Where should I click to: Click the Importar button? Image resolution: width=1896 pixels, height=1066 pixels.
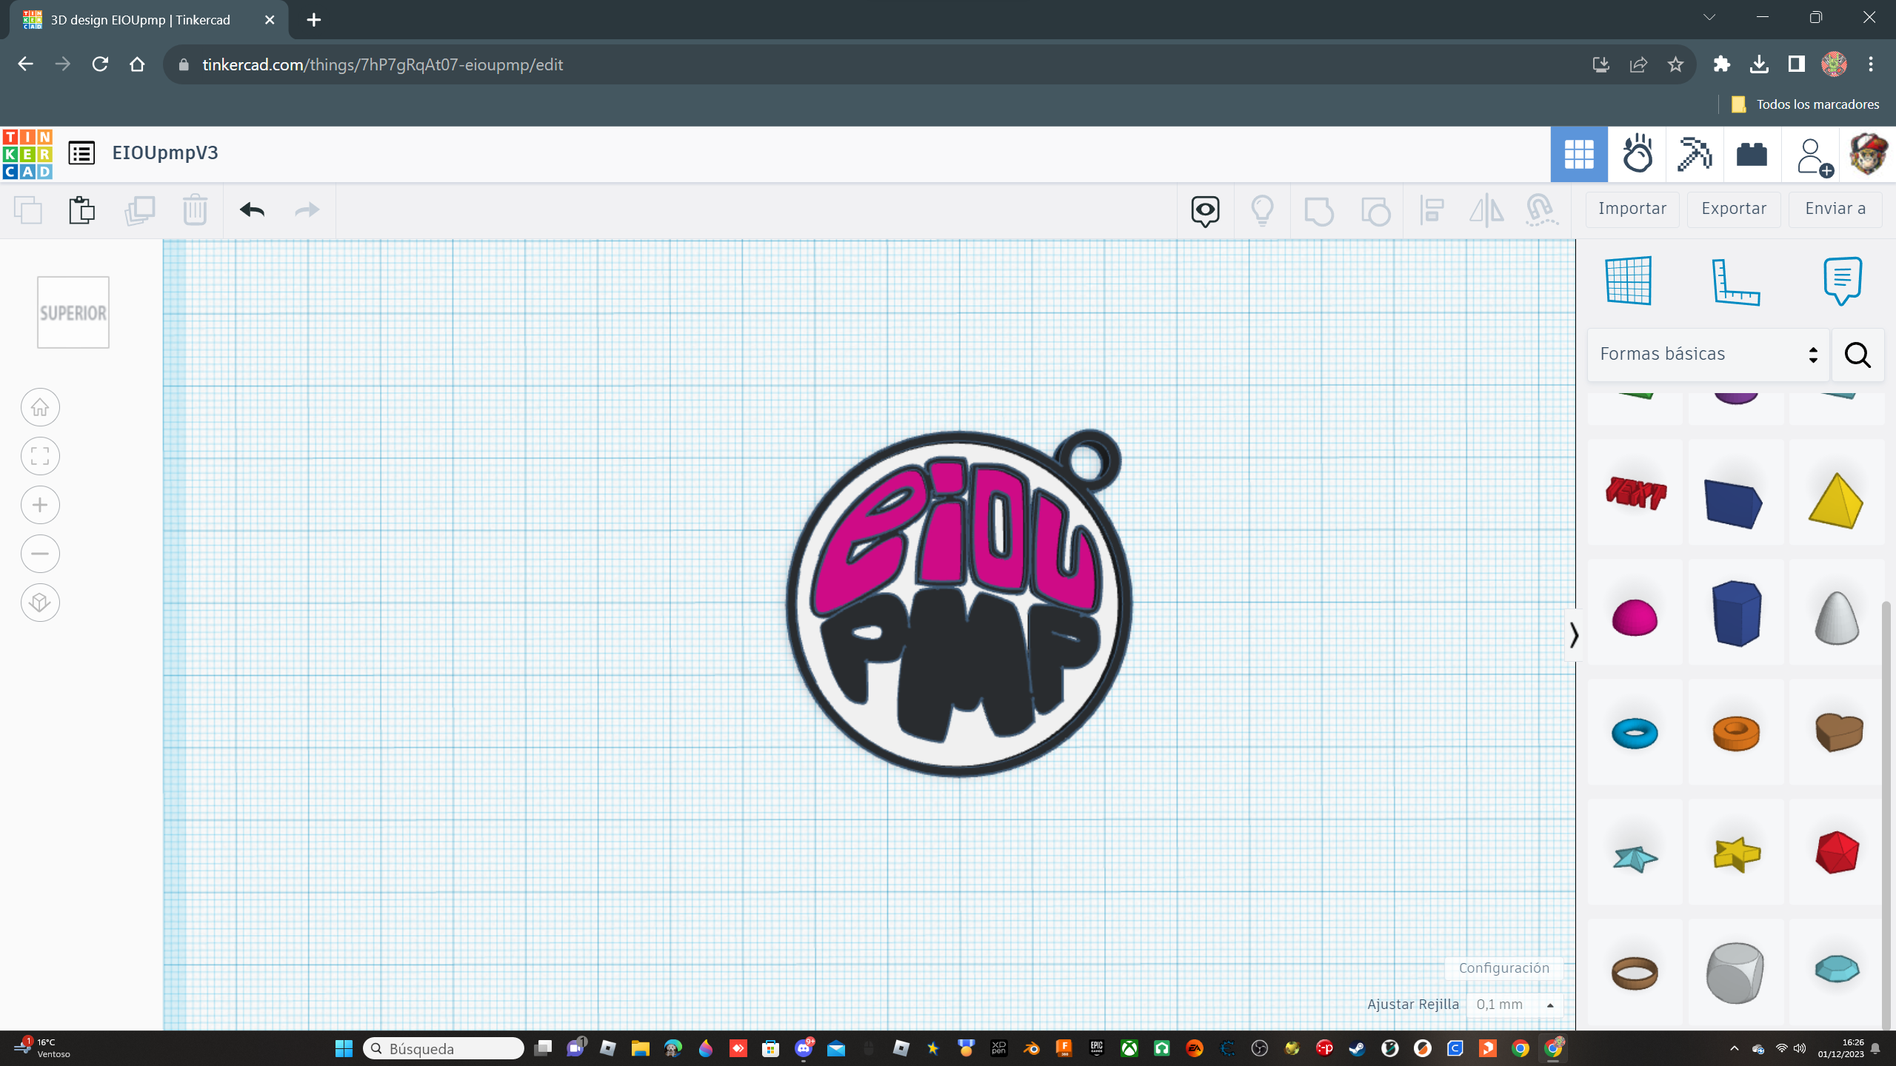1632,209
